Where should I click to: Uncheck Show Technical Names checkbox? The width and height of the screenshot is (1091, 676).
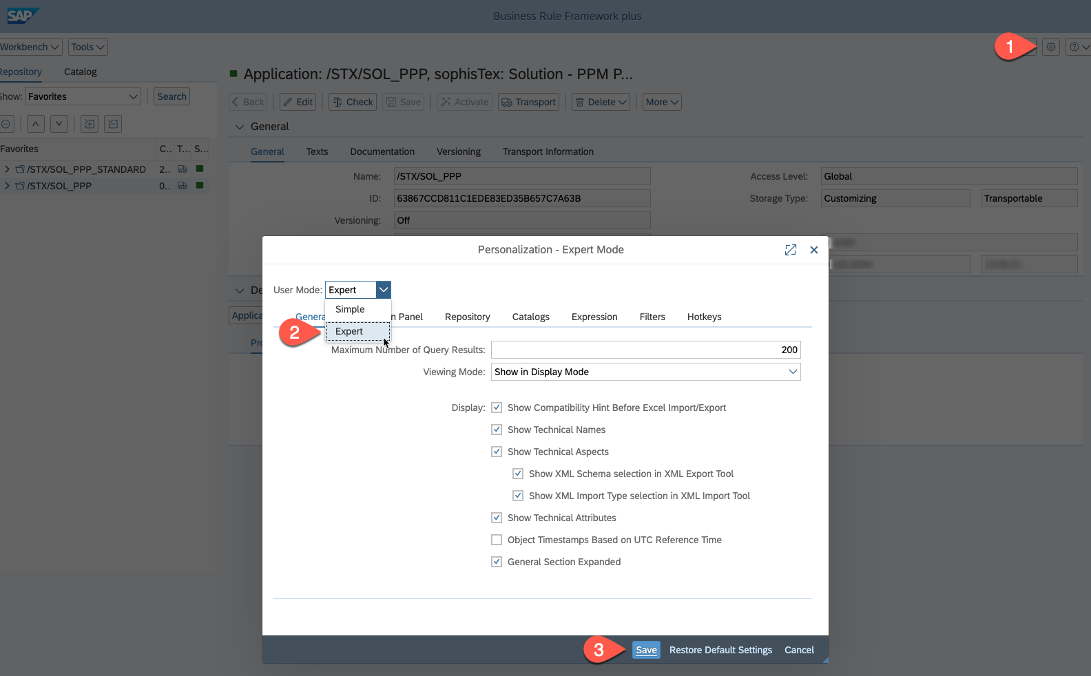coord(497,430)
